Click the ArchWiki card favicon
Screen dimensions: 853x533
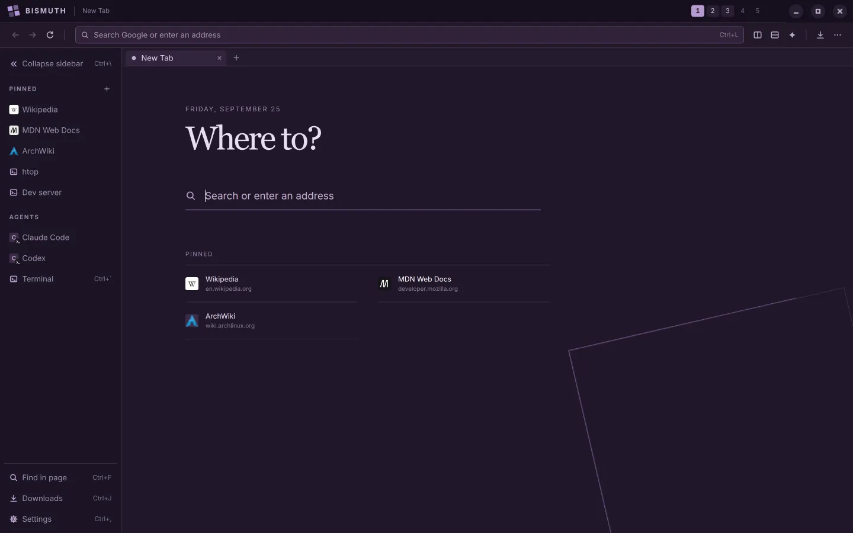click(x=192, y=321)
